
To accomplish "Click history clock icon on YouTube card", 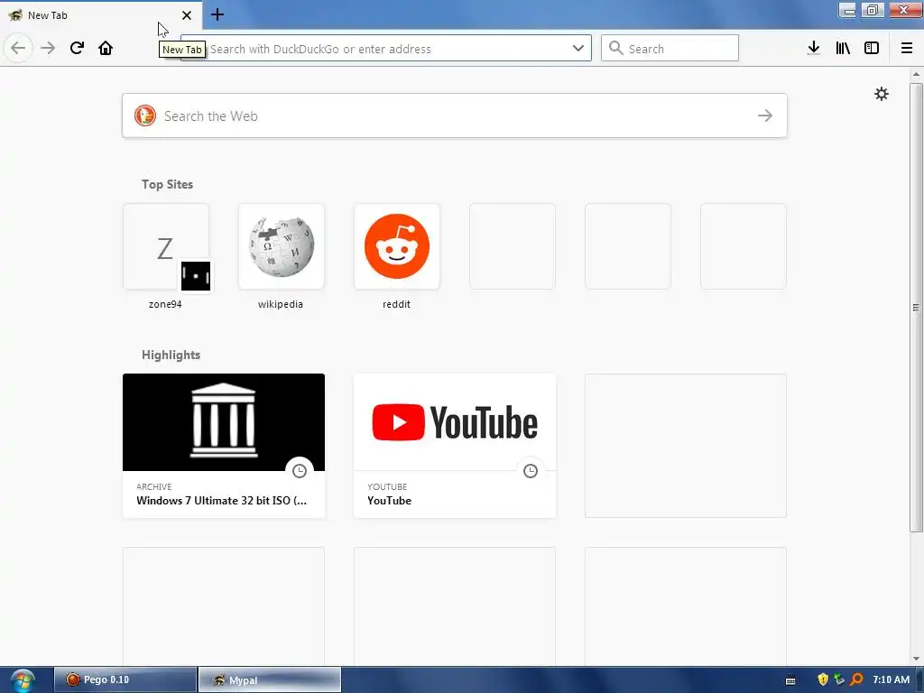I will 531,471.
